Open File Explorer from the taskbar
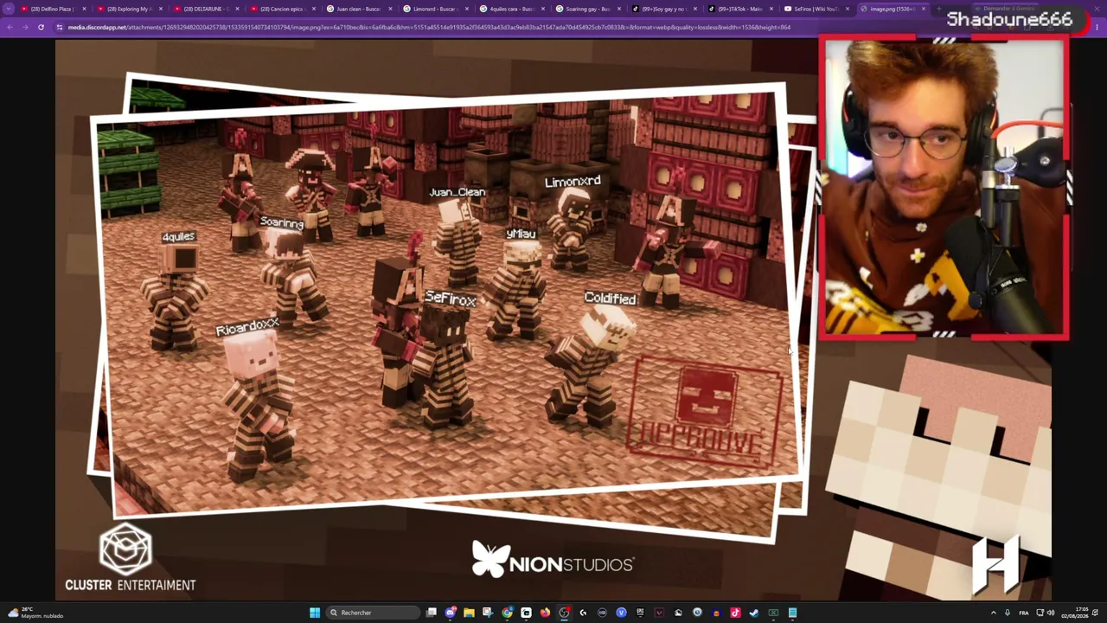 click(x=469, y=613)
